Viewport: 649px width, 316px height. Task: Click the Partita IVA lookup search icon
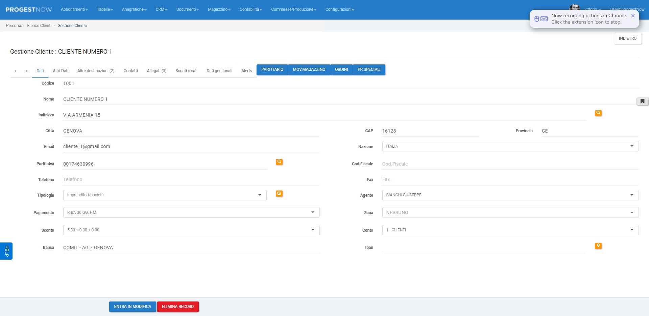pos(279,162)
